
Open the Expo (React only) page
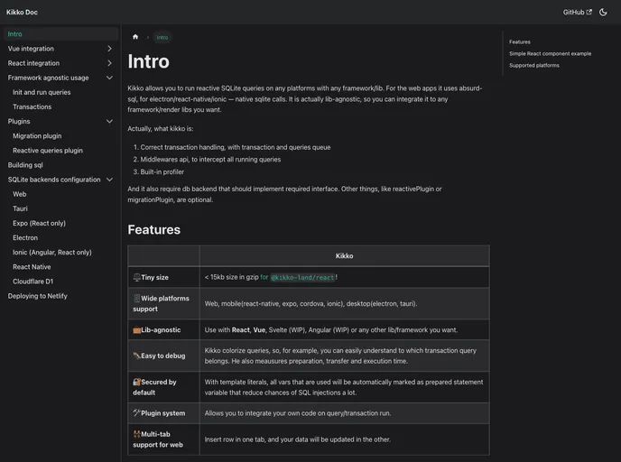(x=39, y=223)
